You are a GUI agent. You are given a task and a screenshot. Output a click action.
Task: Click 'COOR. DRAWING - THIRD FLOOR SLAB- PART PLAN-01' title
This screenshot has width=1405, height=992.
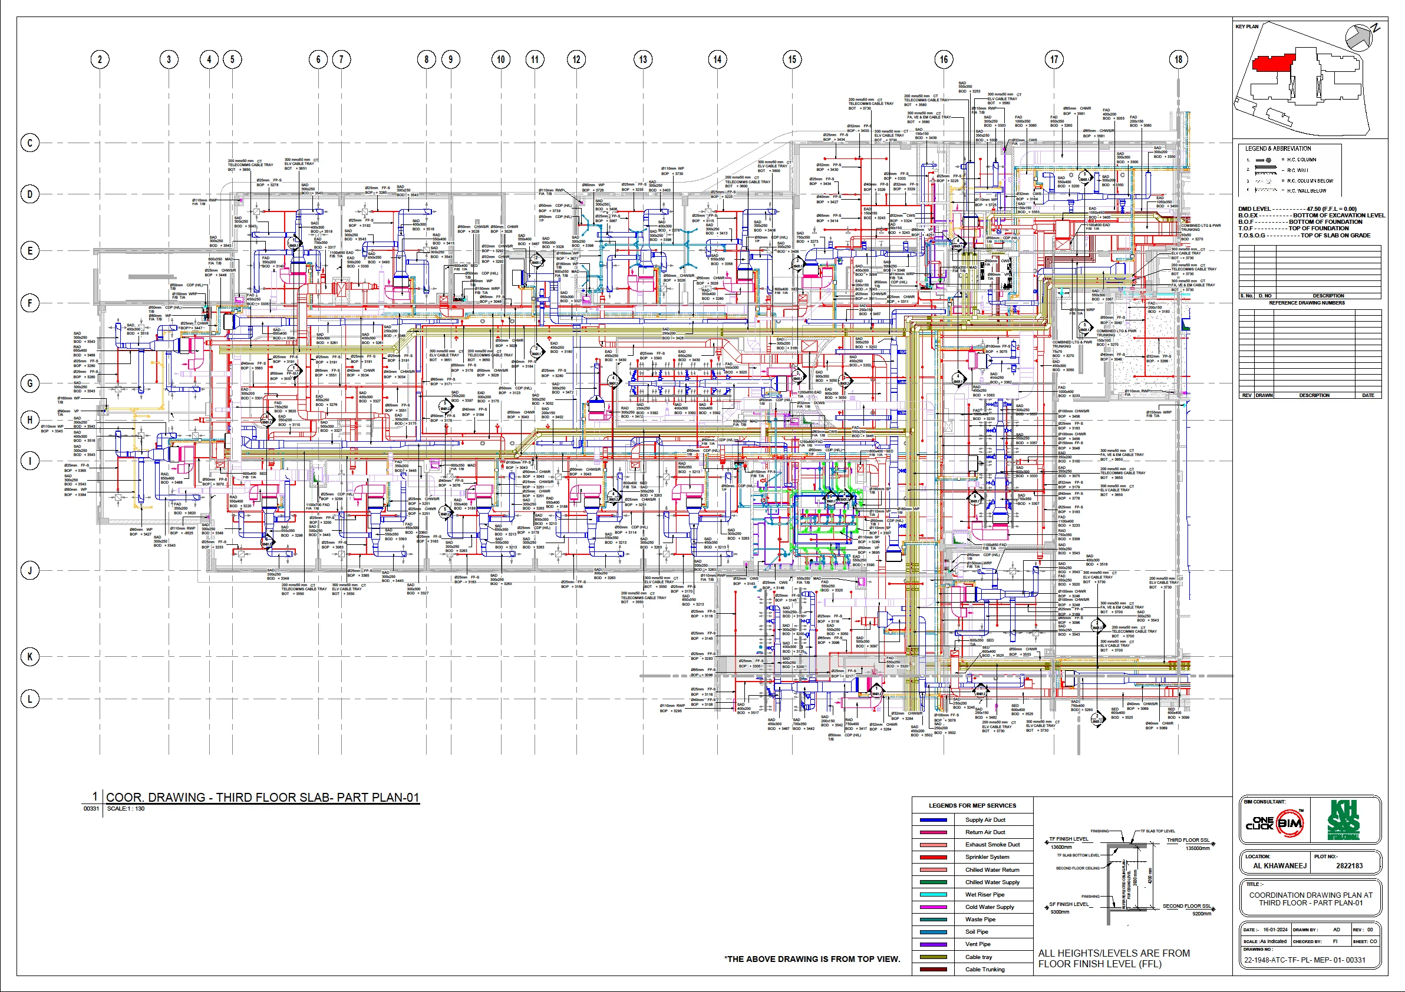tap(262, 798)
